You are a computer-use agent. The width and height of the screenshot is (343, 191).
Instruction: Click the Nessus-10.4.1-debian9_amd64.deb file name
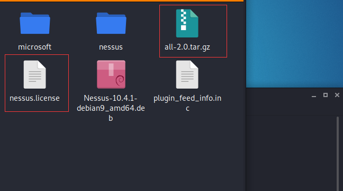point(111,108)
